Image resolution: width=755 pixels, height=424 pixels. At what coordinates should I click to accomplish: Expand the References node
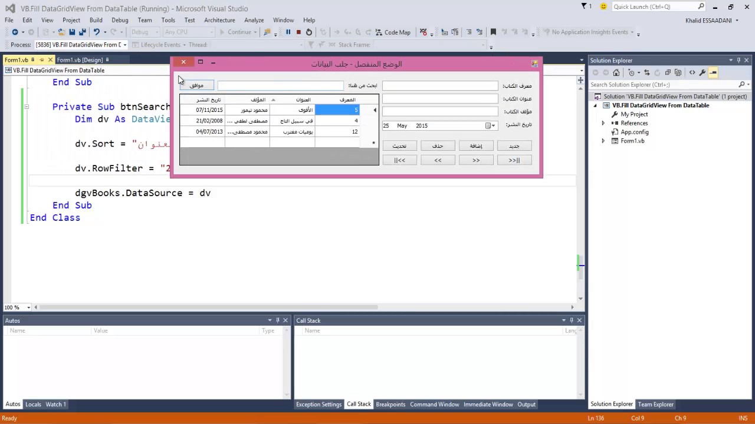[603, 123]
